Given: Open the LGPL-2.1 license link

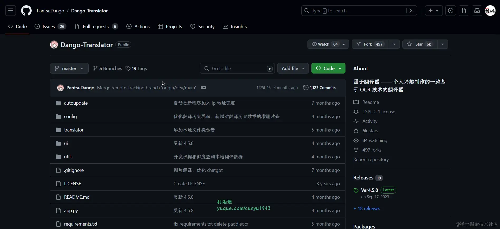Looking at the screenshot, I should 374,112.
